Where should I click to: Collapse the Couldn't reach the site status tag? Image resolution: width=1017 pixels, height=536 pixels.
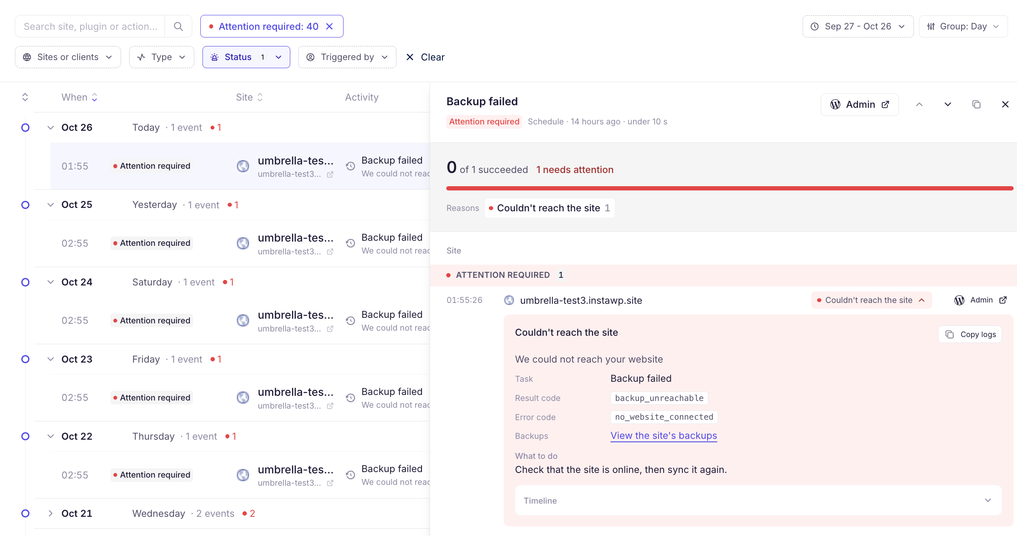pyautogui.click(x=871, y=300)
